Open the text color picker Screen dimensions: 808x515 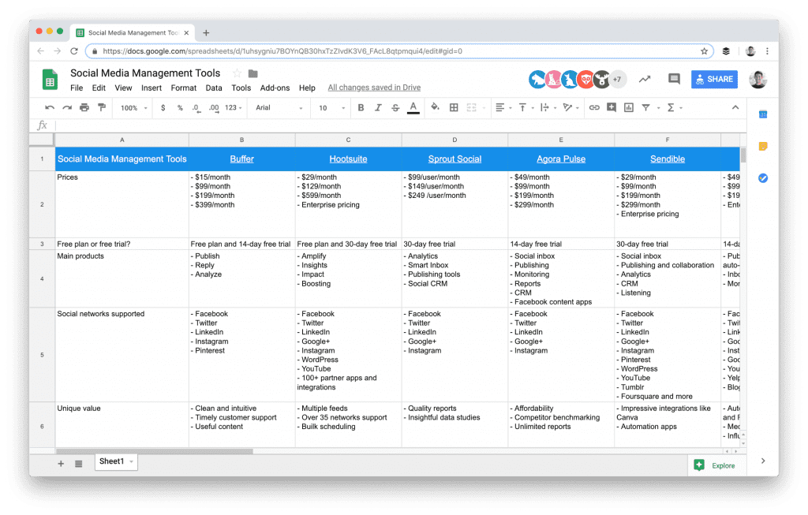pos(413,108)
